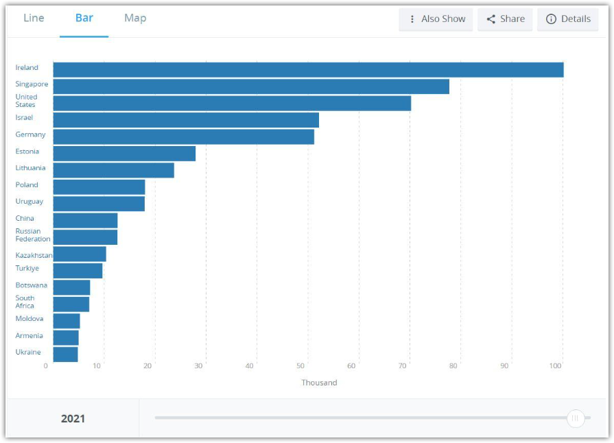The width and height of the screenshot is (614, 443).
Task: Click the Botswana country label
Action: click(x=32, y=285)
